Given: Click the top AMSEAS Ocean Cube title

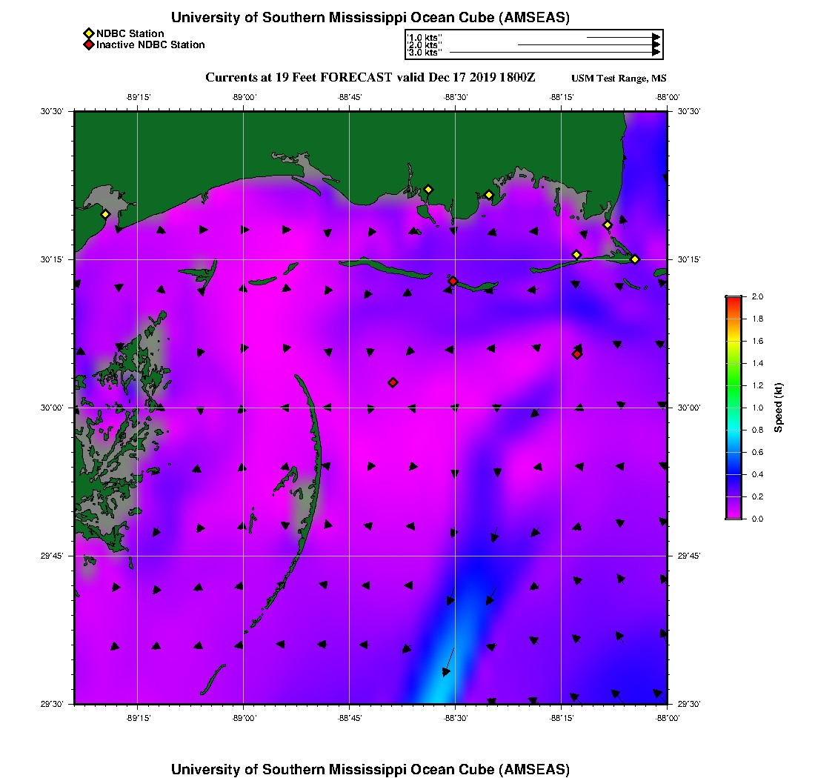Looking at the screenshot, I should 370,18.
